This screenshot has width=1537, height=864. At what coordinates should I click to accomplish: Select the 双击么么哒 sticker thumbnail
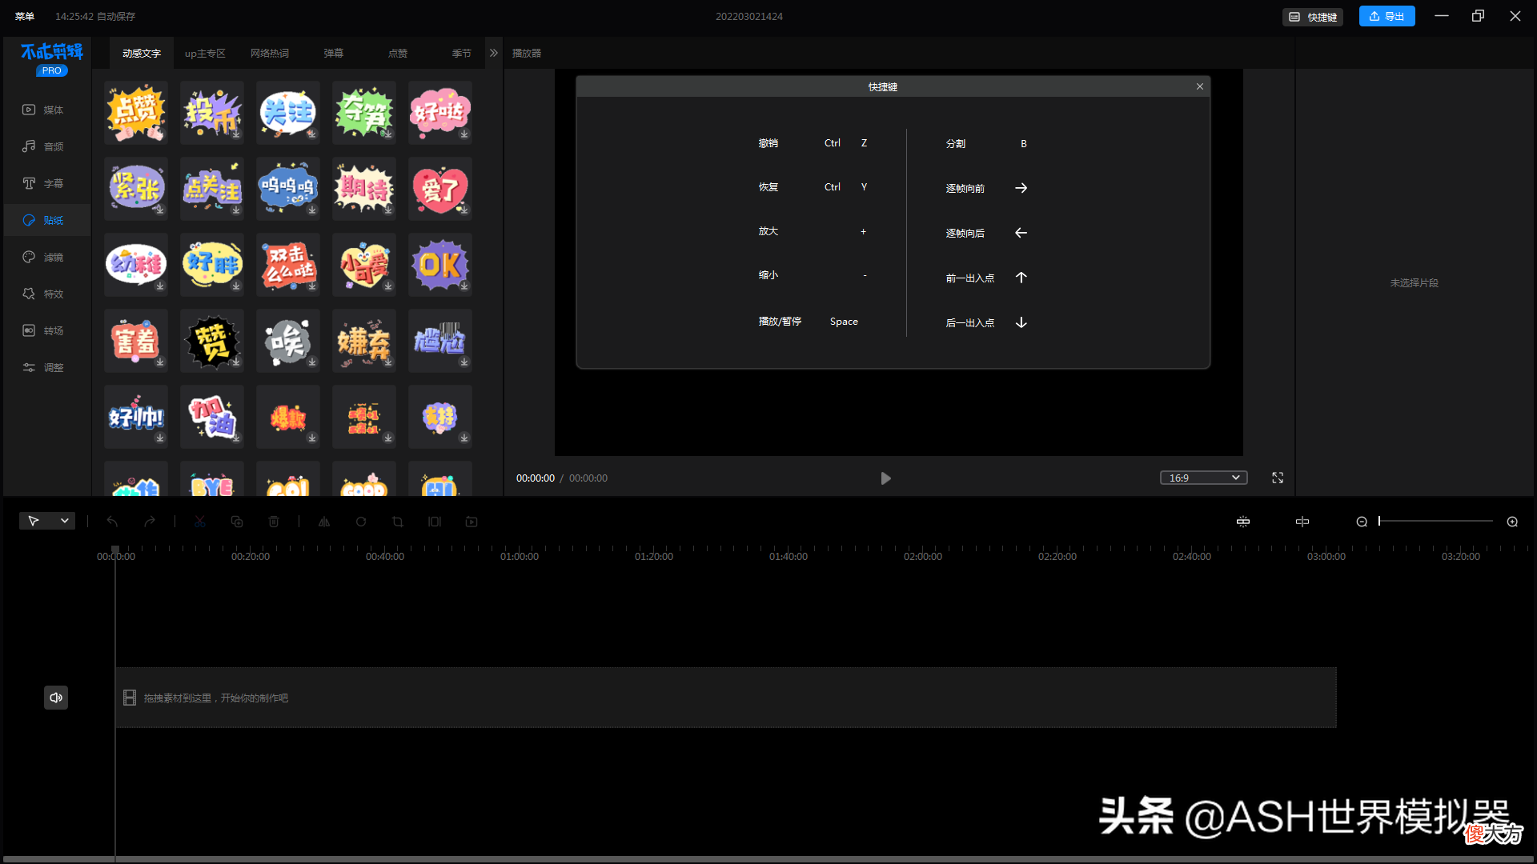coord(288,264)
